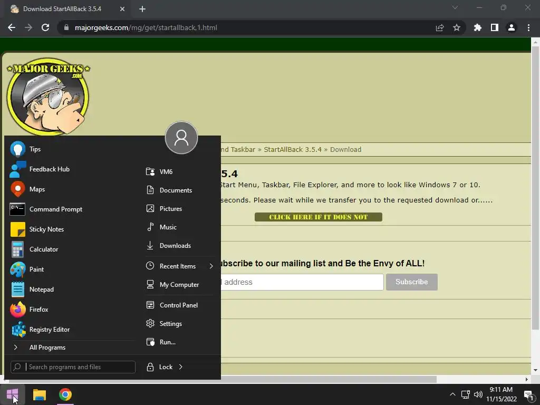Click 'Click Here If It Does Not' button
The height and width of the screenshot is (405, 540).
tap(318, 217)
